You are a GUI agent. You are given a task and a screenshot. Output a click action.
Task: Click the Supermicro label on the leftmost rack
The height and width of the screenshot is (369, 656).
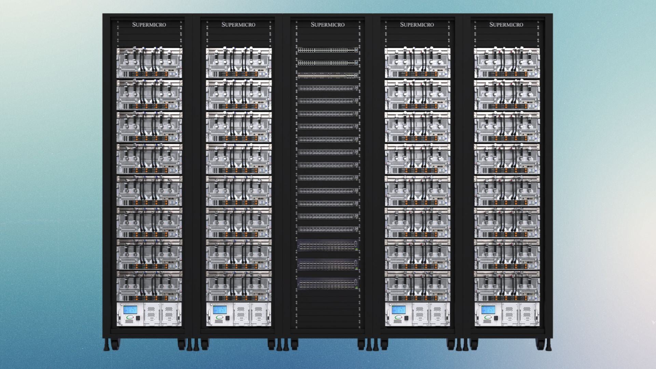(149, 25)
